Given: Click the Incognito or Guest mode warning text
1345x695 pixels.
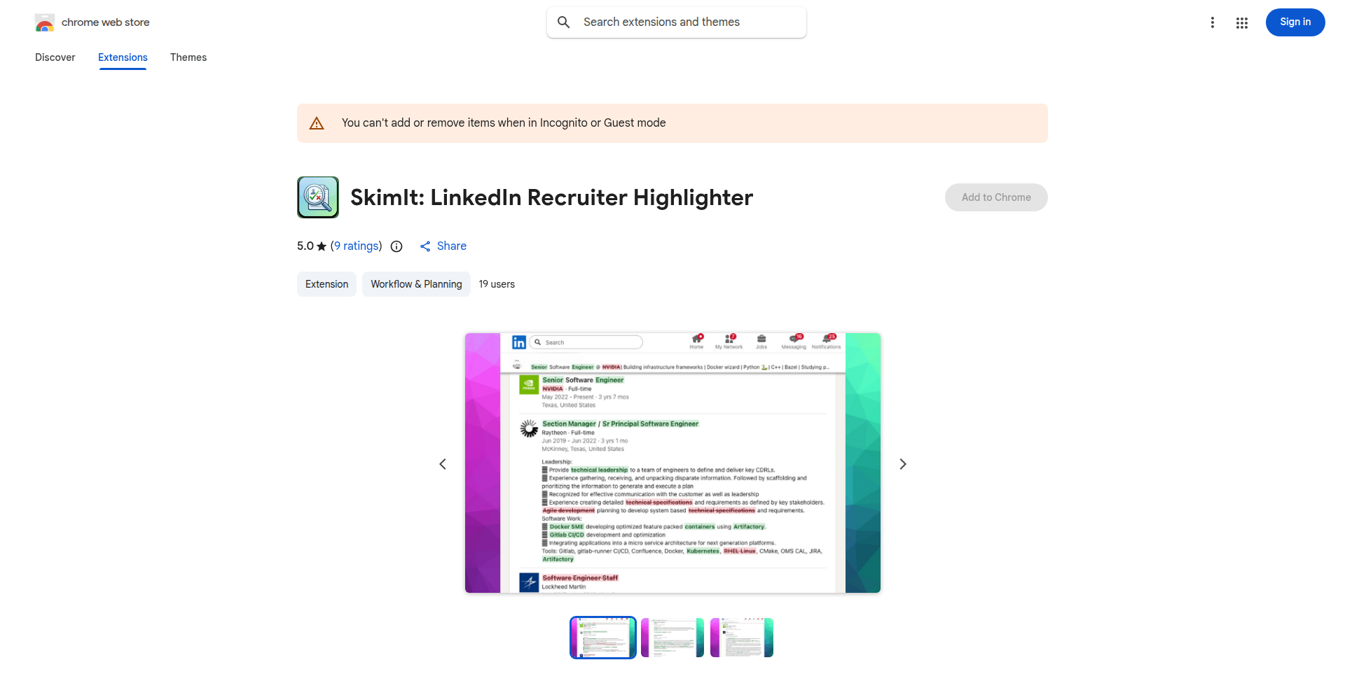Looking at the screenshot, I should [x=504, y=123].
